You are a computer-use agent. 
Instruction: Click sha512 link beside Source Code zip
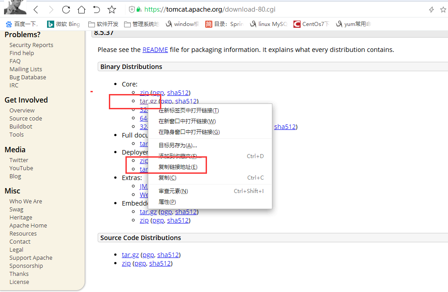[160, 263]
